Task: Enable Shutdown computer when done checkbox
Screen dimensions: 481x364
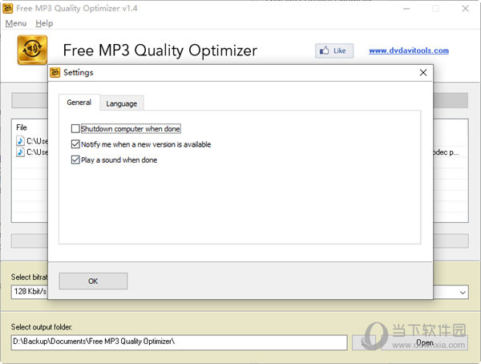Action: (75, 128)
